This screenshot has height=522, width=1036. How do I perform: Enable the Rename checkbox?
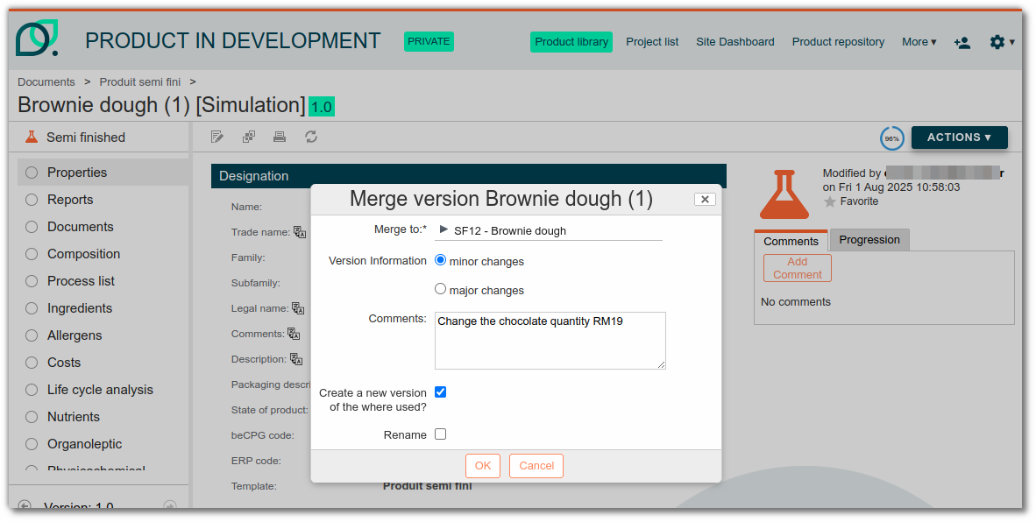click(x=441, y=434)
